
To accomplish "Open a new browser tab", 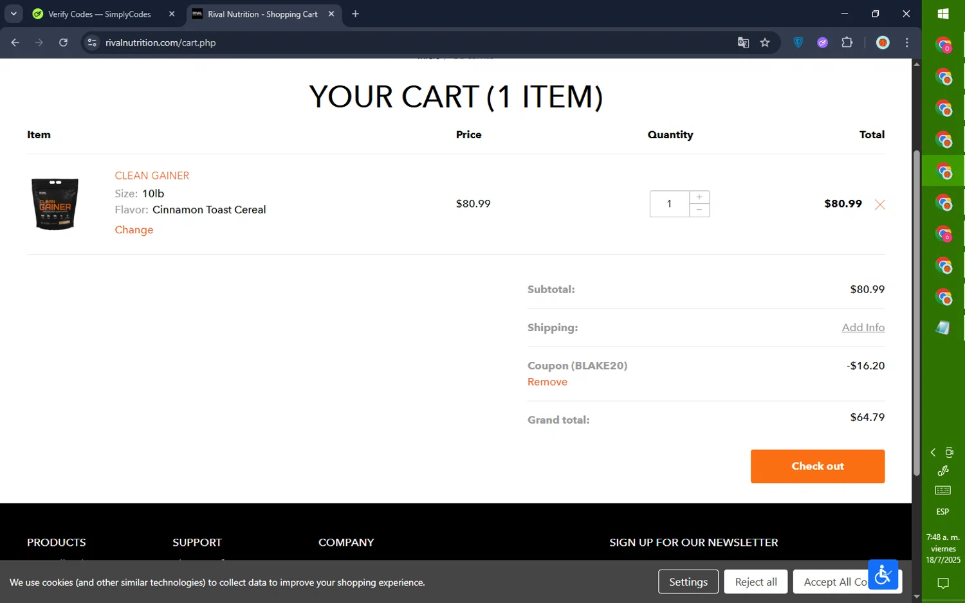I will [x=355, y=14].
